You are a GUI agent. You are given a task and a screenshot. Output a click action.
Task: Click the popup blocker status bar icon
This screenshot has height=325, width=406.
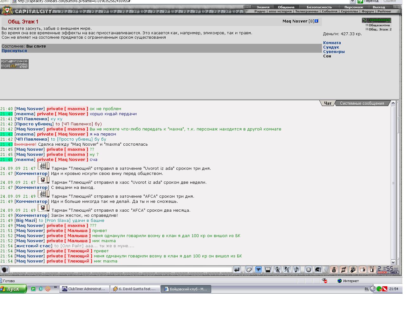click(x=324, y=281)
